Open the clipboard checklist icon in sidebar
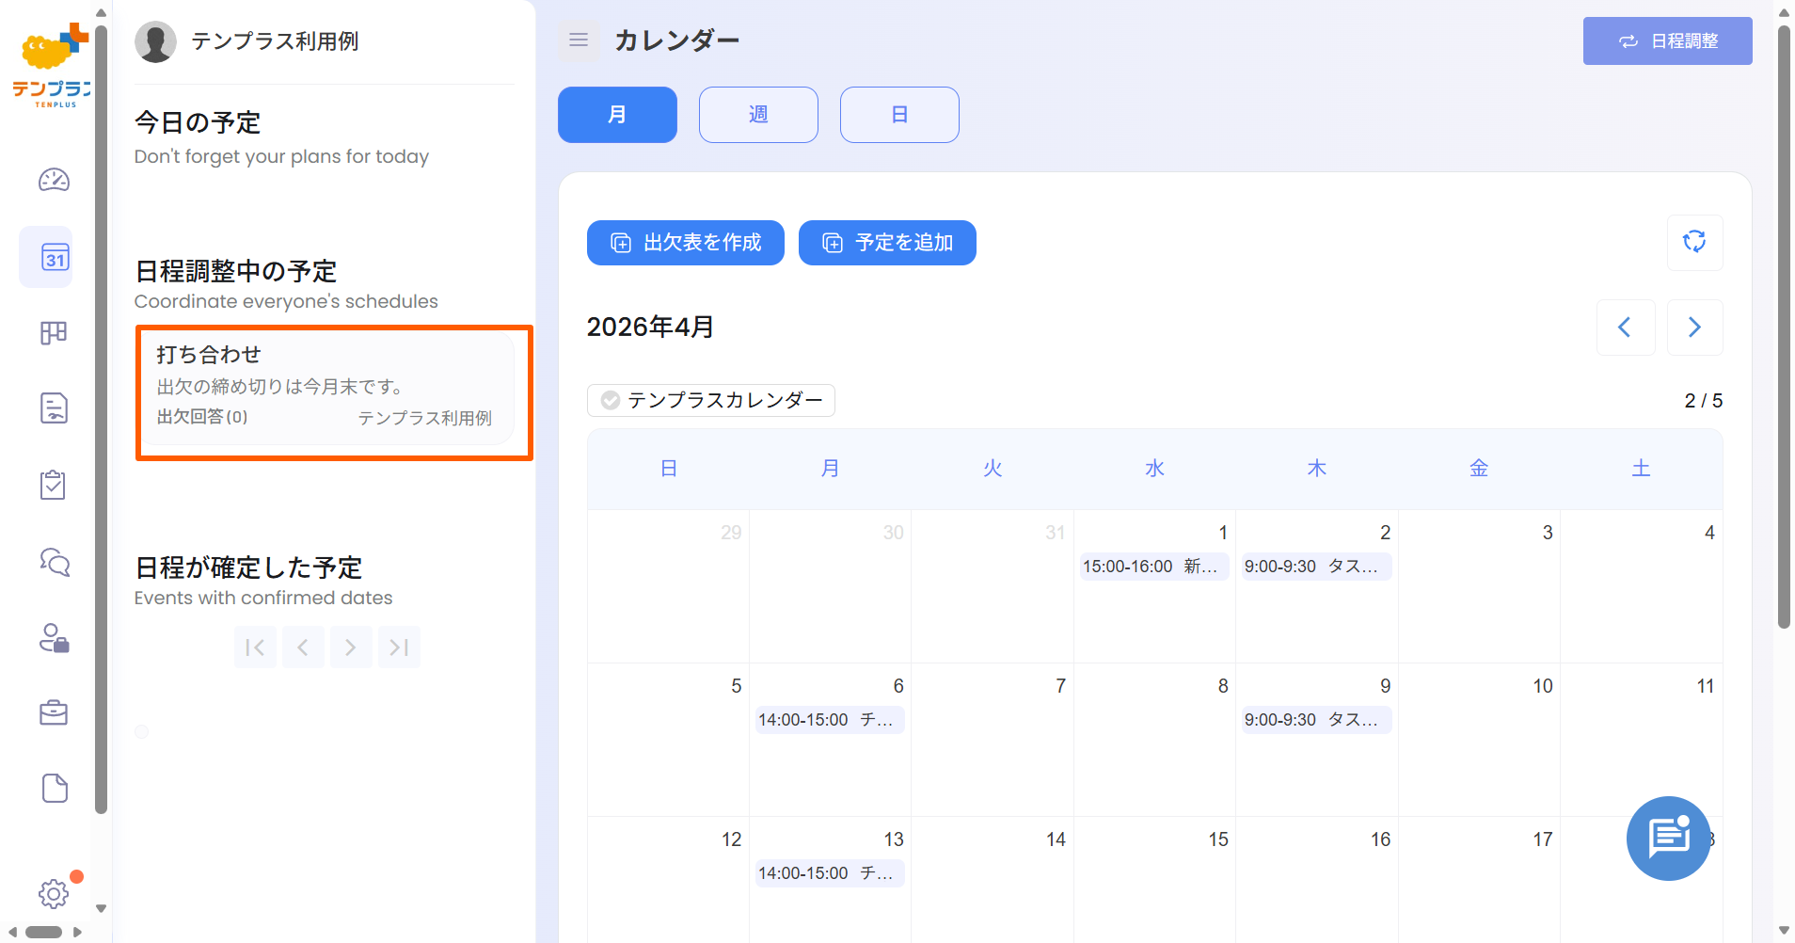The image size is (1795, 943). [x=54, y=484]
